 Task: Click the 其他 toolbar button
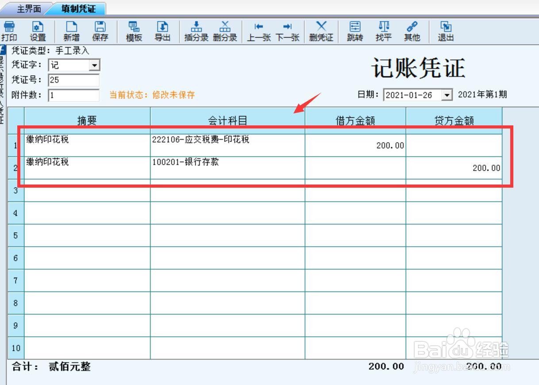point(412,31)
